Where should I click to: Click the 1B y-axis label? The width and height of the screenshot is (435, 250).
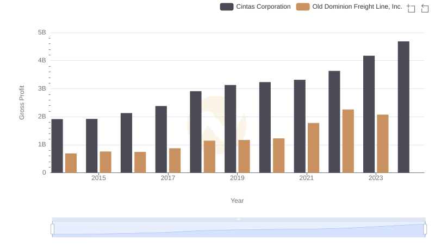[x=42, y=144]
